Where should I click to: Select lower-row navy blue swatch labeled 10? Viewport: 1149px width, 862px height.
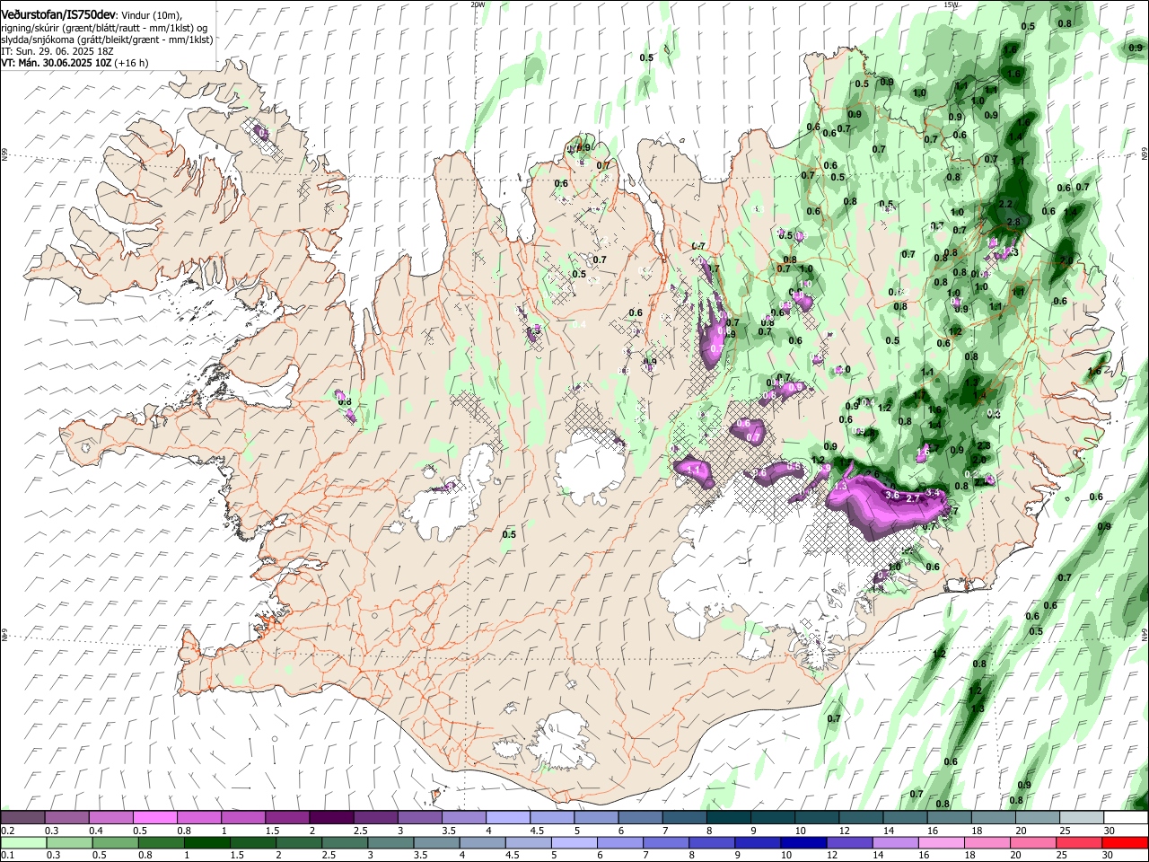pos(802,842)
